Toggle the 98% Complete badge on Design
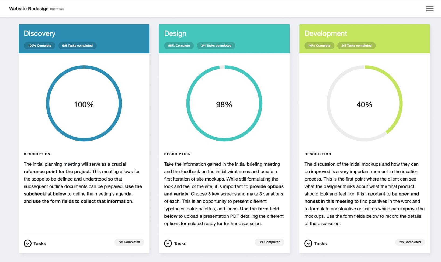Image resolution: width=441 pixels, height=262 pixels. (x=179, y=46)
